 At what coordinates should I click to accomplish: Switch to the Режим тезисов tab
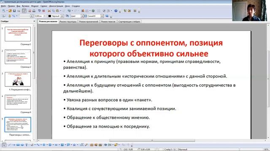(x=108, y=21)
